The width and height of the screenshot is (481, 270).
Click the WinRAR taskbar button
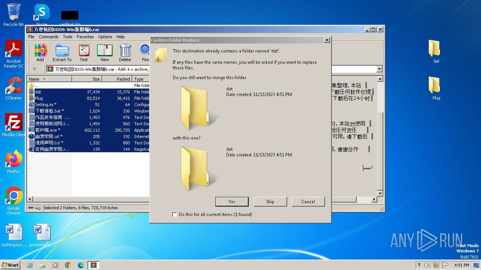(94, 265)
